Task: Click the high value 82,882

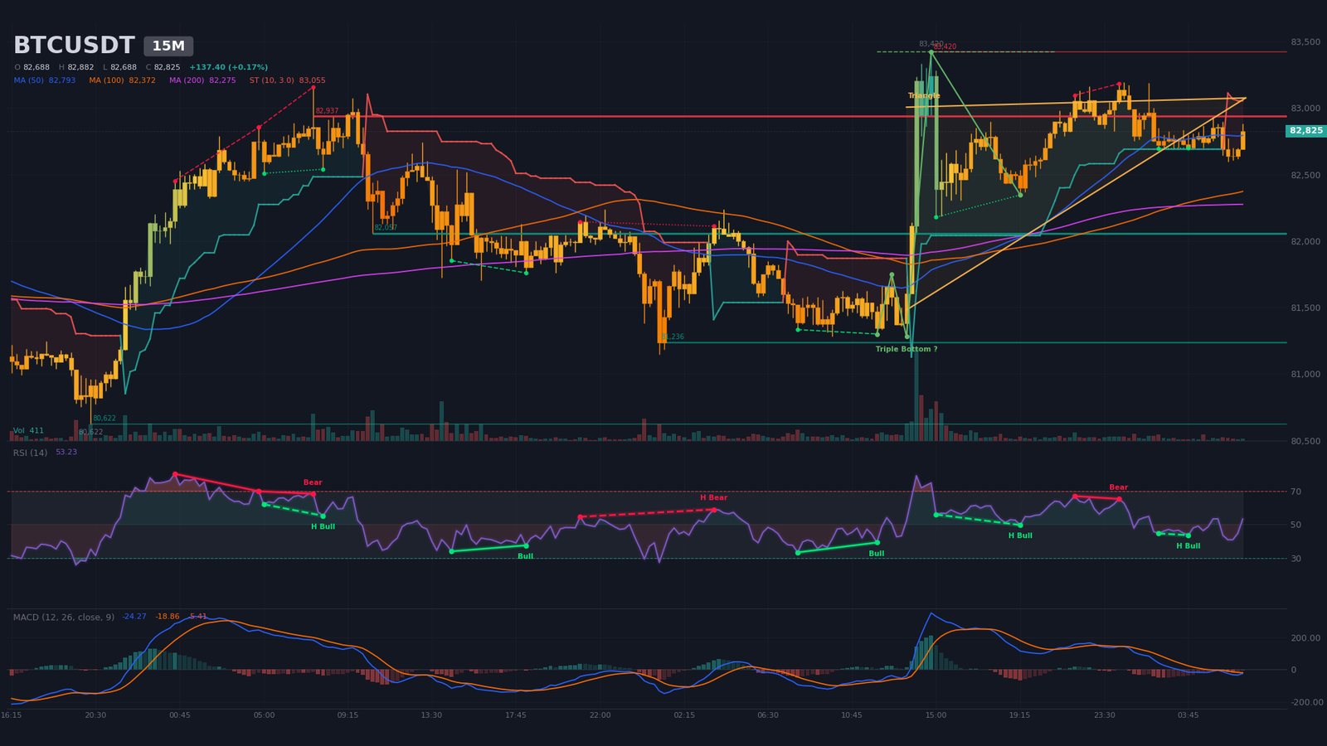Action: (x=80, y=67)
